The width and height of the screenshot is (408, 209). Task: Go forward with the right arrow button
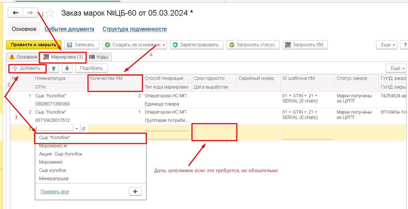coord(30,13)
